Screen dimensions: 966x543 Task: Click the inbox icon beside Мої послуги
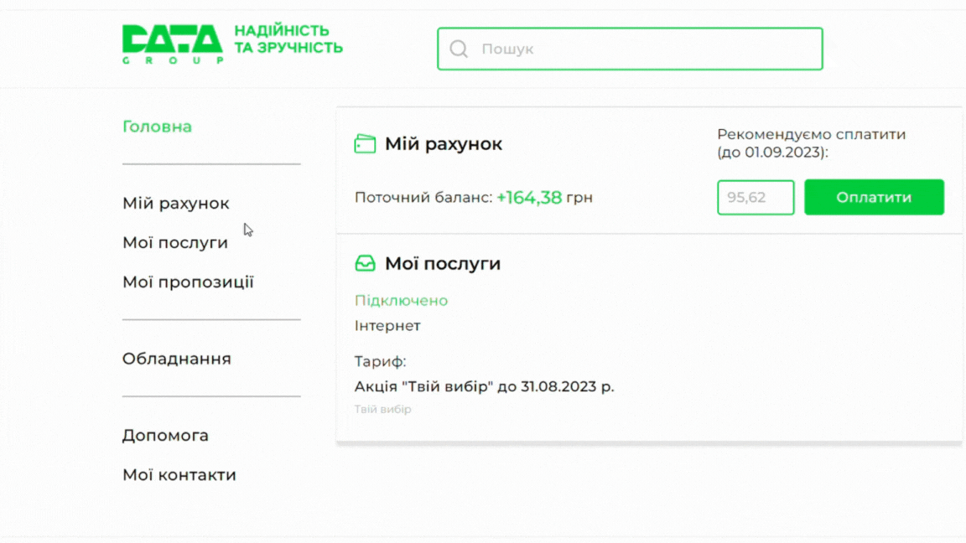365,264
